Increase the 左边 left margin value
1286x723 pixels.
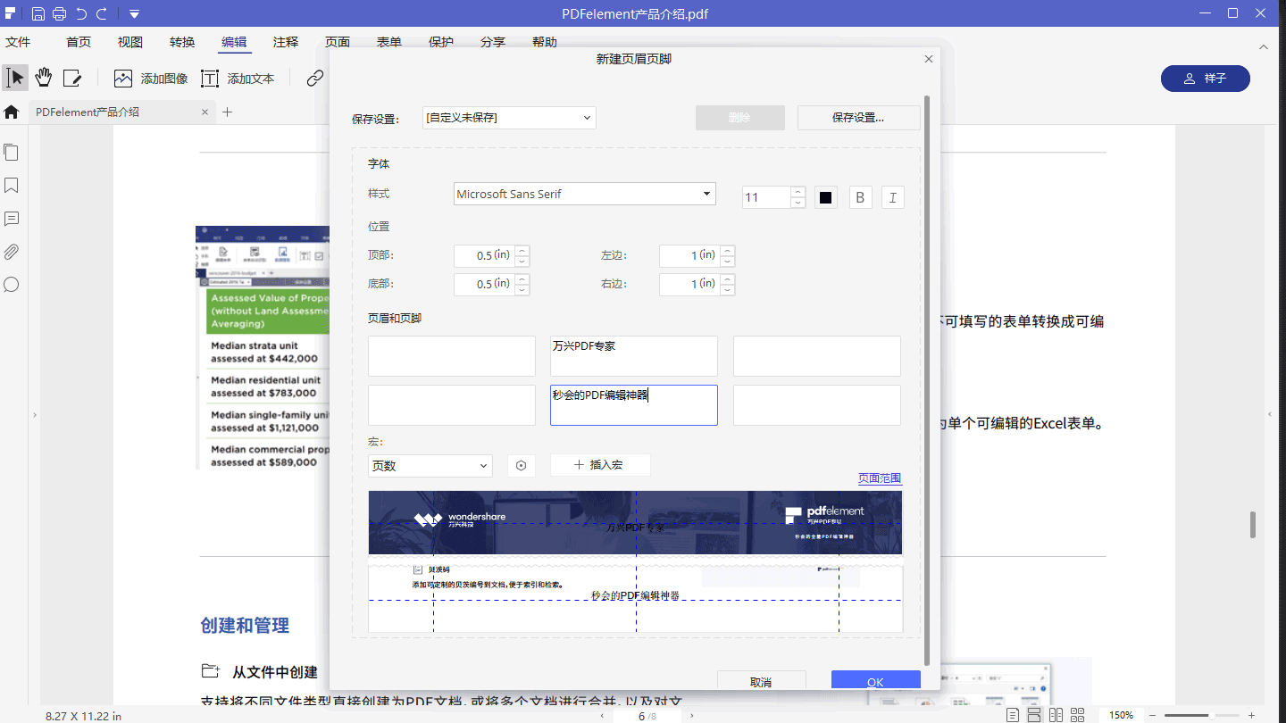728,251
